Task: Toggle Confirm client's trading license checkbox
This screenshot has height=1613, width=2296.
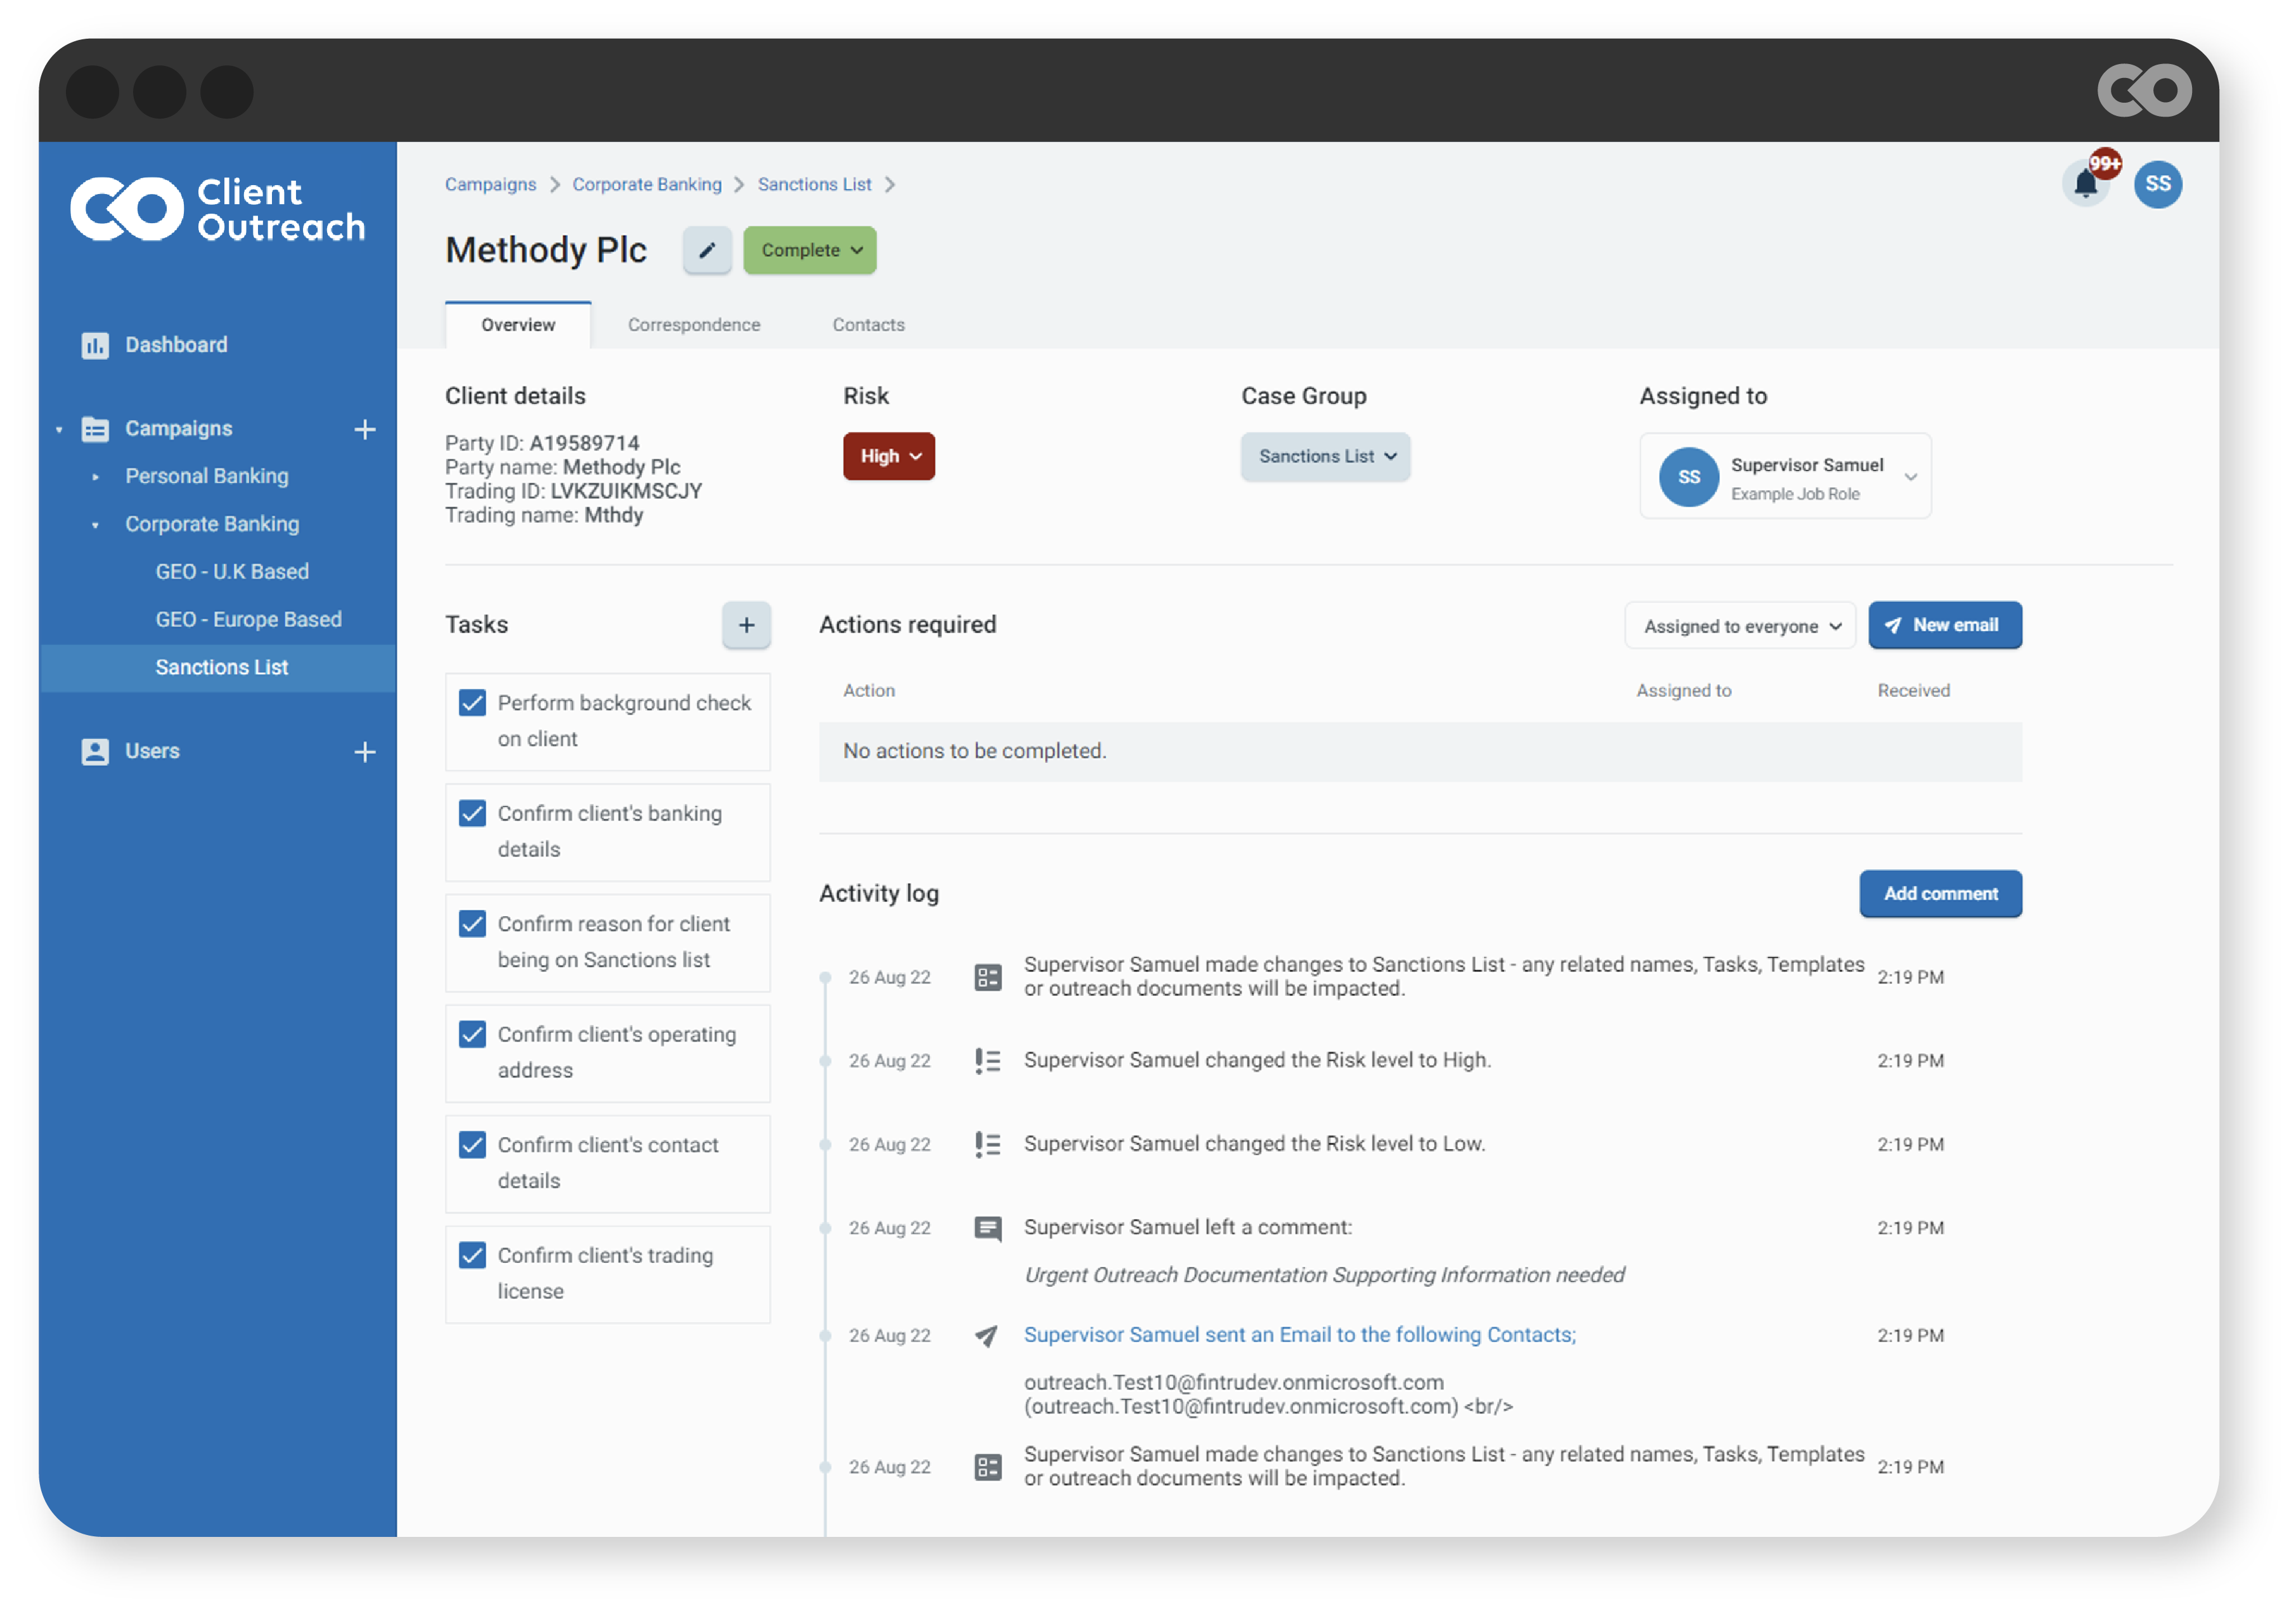Action: 472,1255
